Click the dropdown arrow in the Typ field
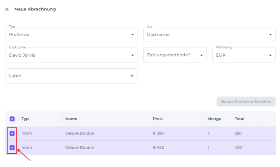 point(132,35)
